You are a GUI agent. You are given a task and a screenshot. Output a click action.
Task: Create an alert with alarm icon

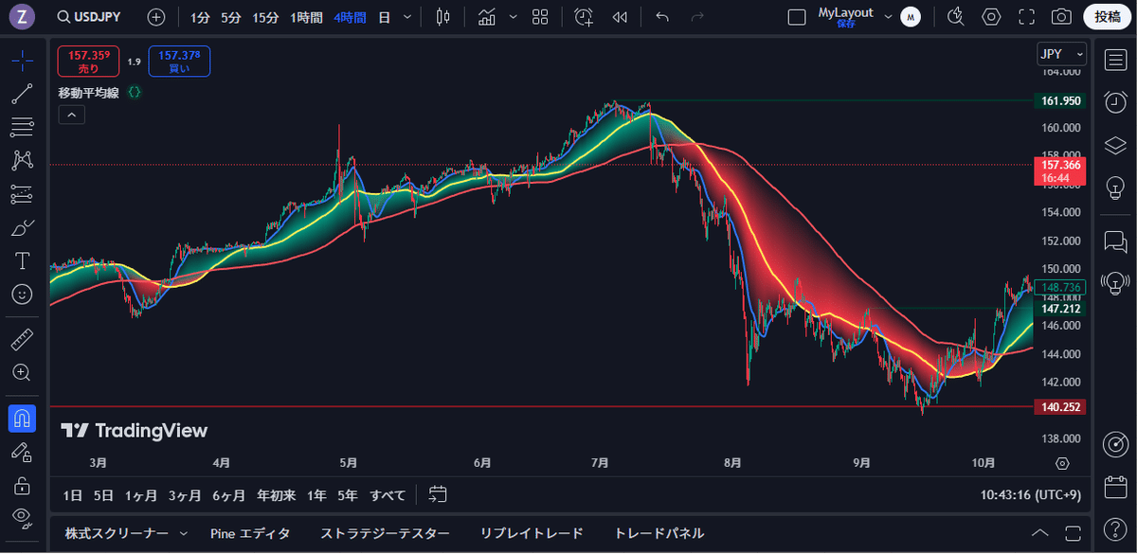click(x=584, y=17)
